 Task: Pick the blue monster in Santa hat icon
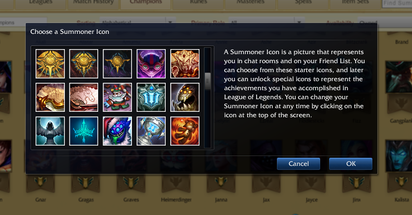pyautogui.click(x=118, y=131)
